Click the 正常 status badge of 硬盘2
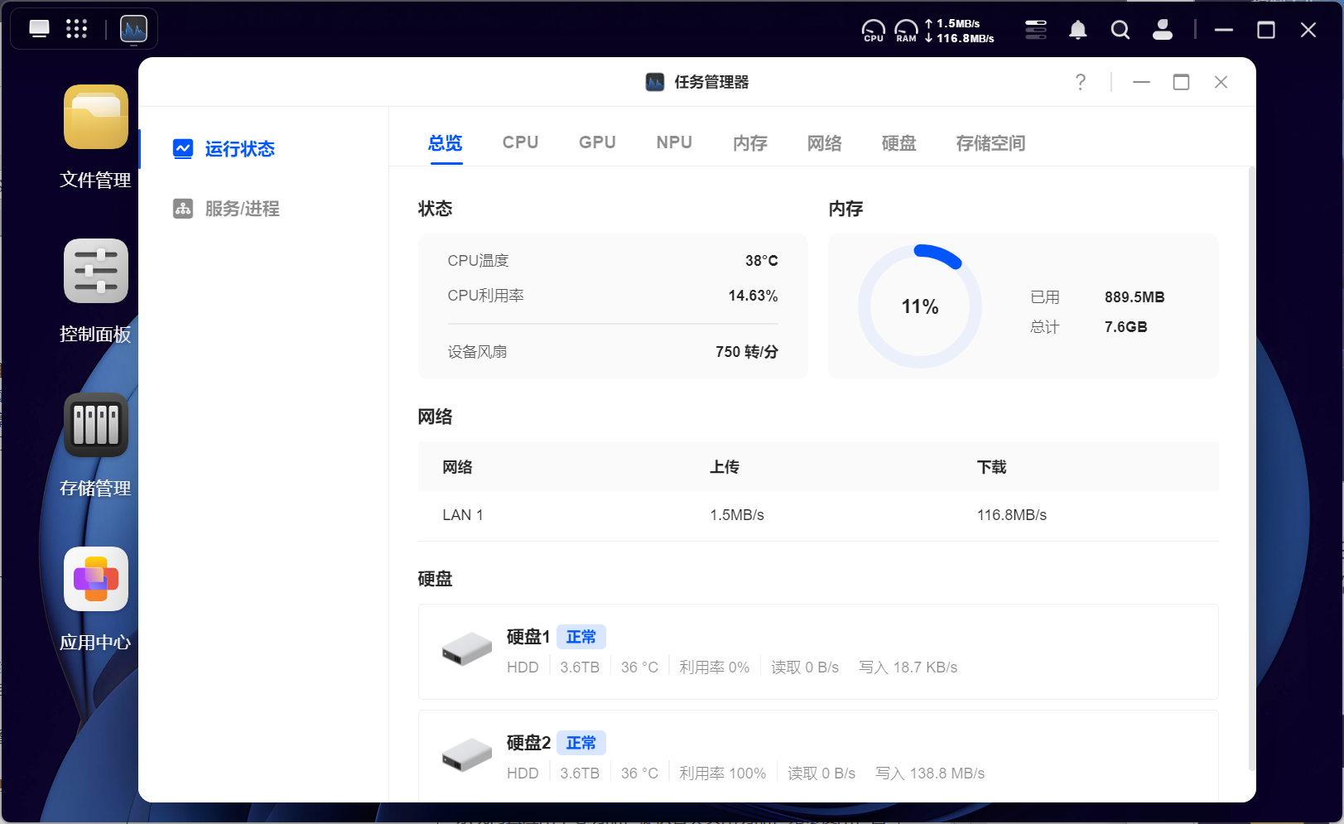Screen dimensions: 1344x824 tap(581, 743)
